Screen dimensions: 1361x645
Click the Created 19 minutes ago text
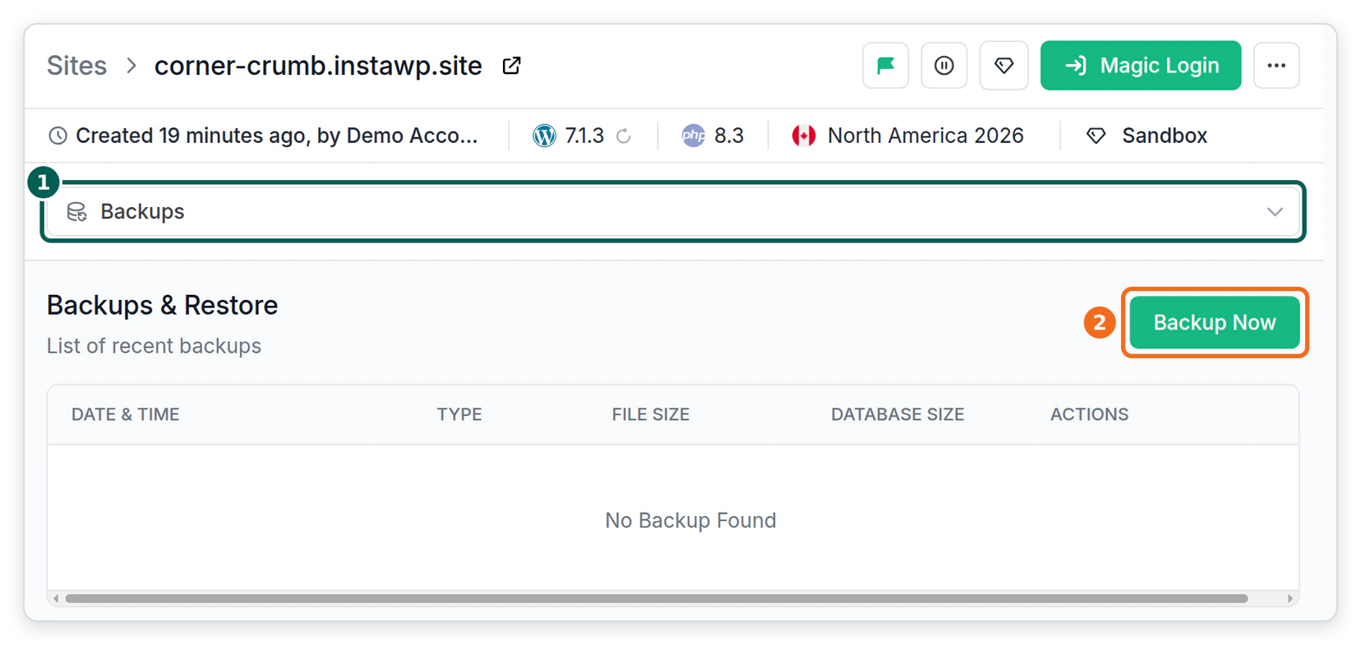(x=277, y=136)
